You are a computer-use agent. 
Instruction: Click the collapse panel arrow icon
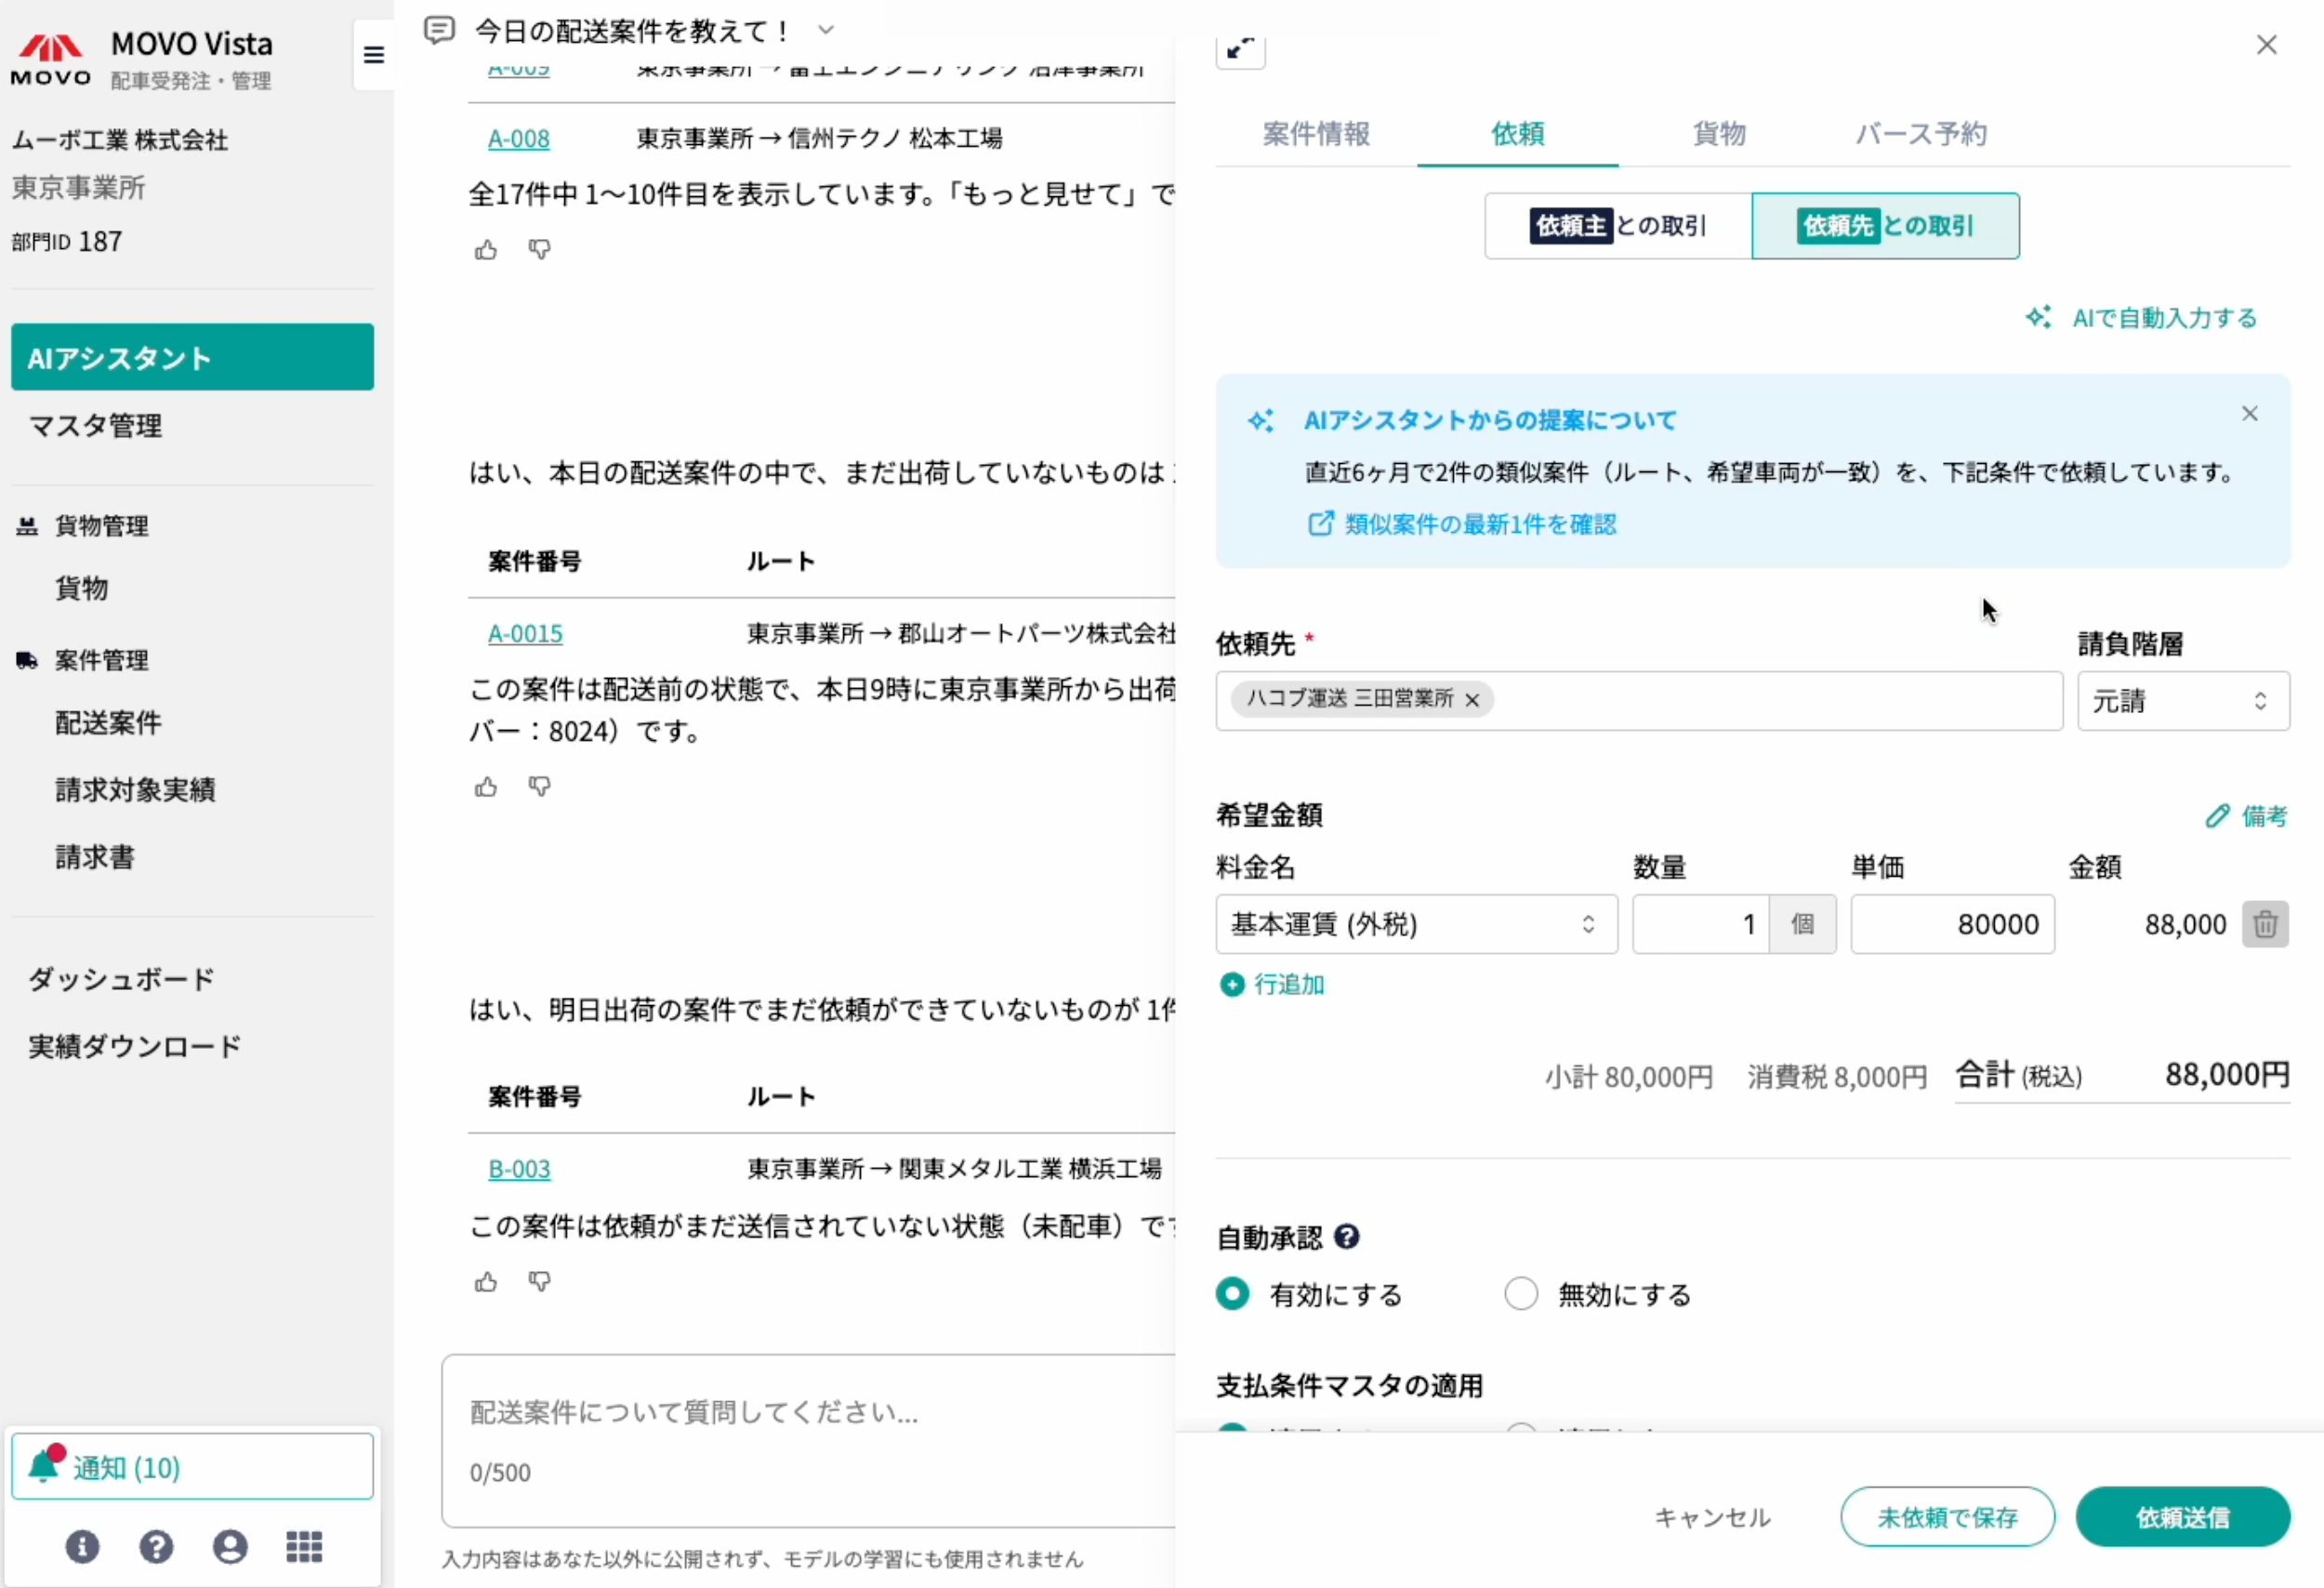pyautogui.click(x=1240, y=48)
